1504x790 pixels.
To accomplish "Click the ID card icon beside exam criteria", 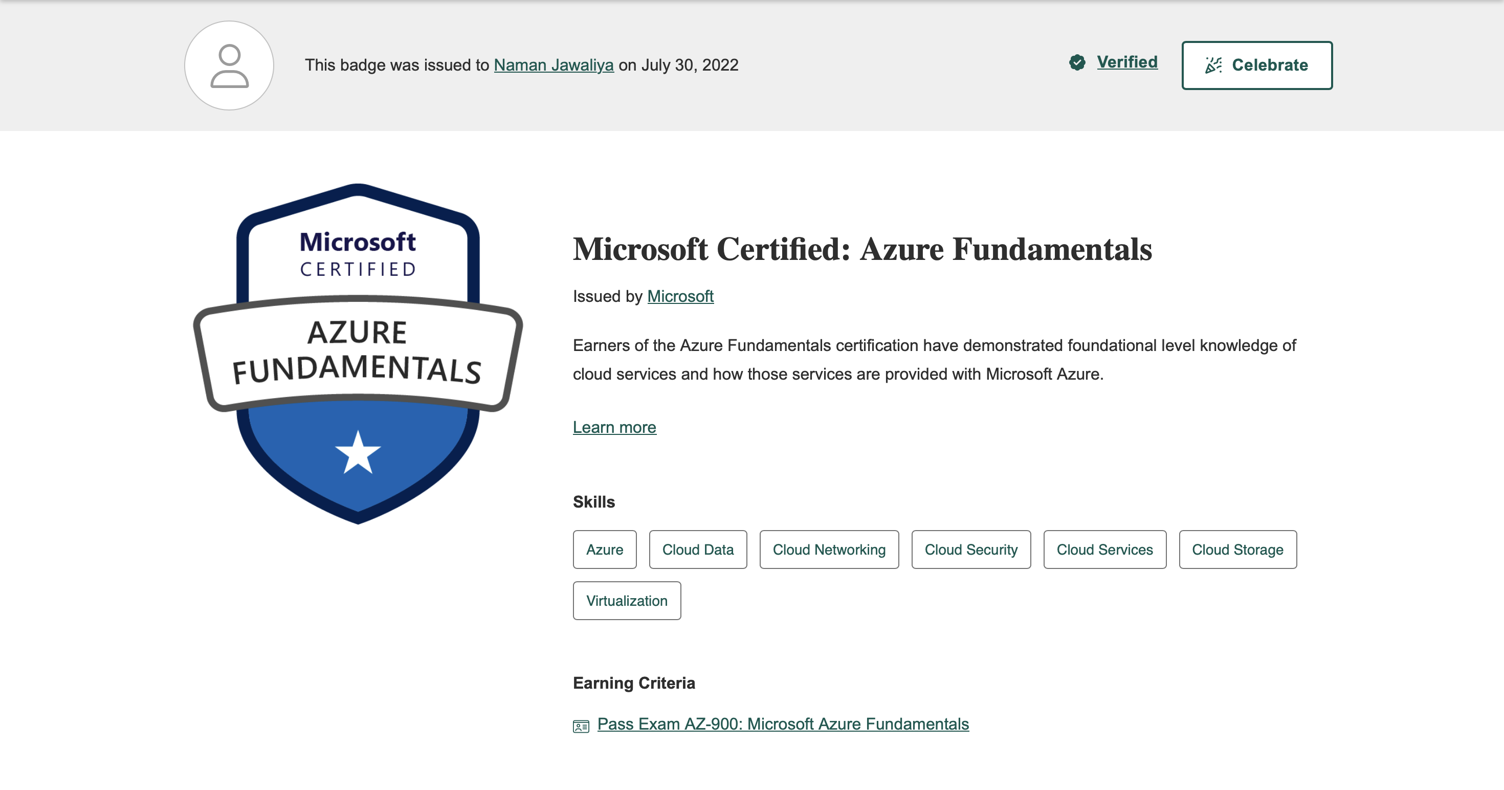I will [581, 726].
